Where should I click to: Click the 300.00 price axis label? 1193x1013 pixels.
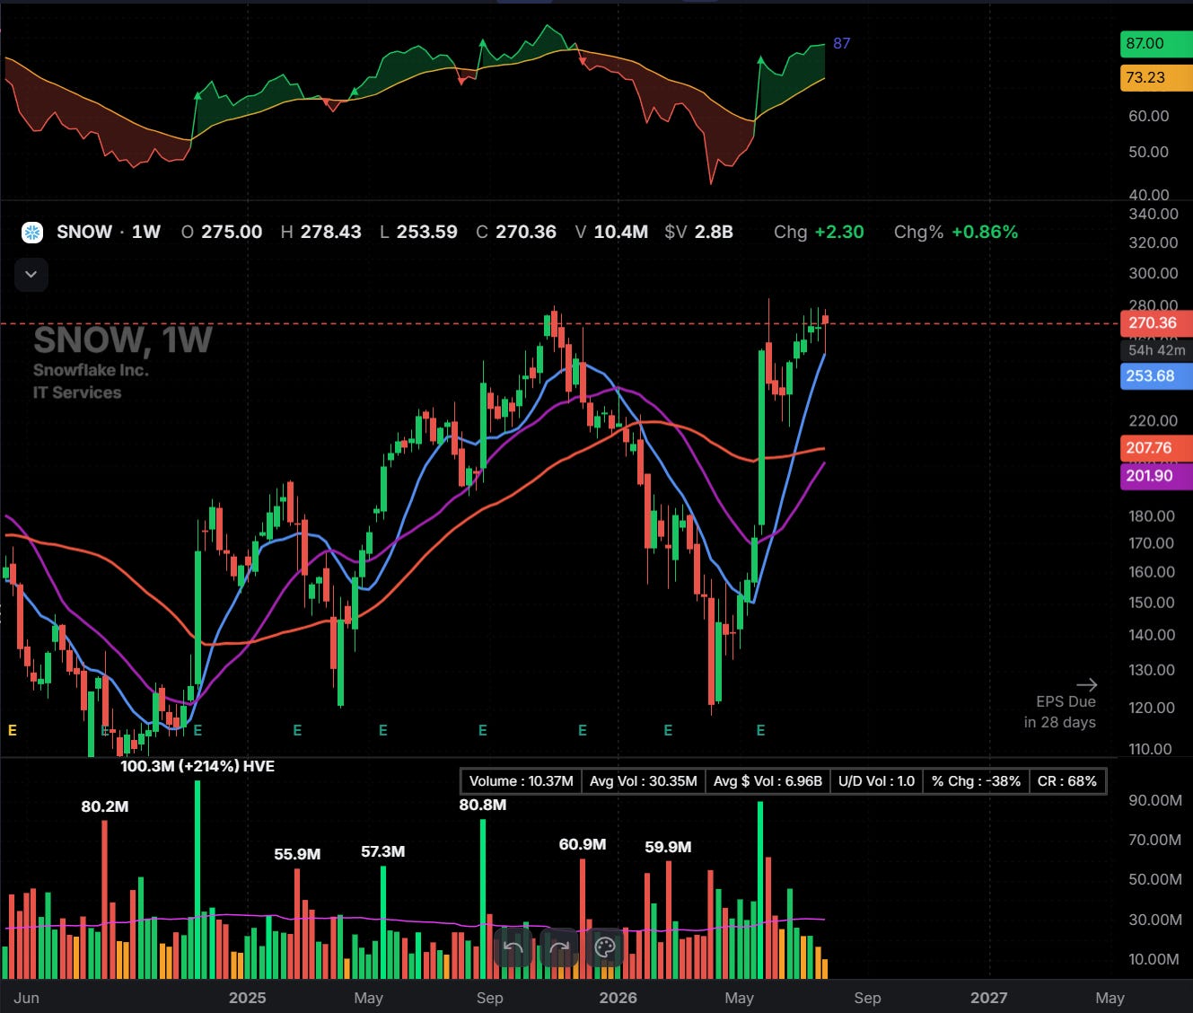(x=1154, y=273)
